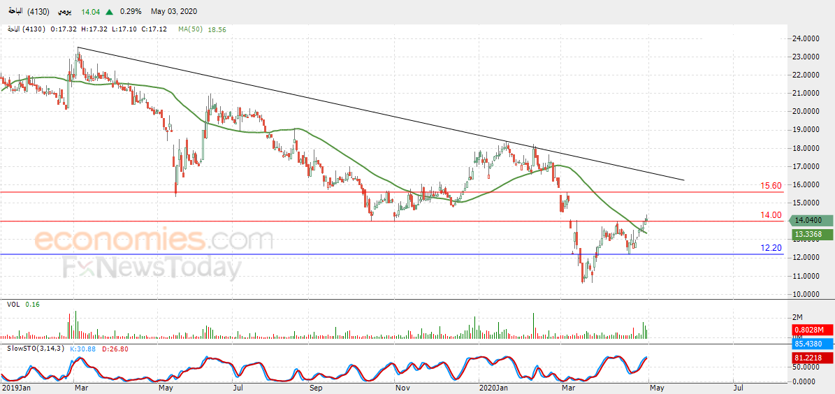Click the 50.0000 stochastic axis label

804,368
